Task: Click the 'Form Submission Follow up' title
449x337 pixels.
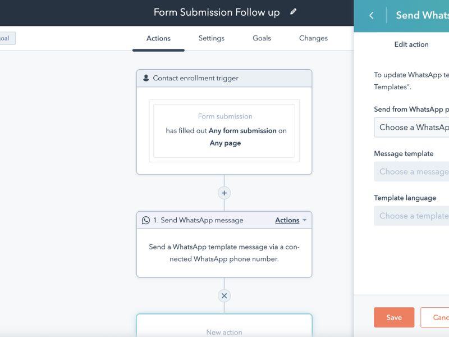Action: pyautogui.click(x=217, y=12)
